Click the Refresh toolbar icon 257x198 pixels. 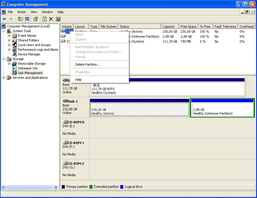(x=44, y=19)
